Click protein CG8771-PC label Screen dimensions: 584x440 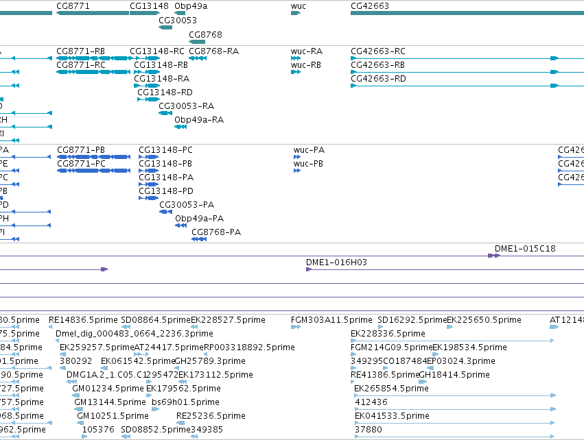pos(81,164)
